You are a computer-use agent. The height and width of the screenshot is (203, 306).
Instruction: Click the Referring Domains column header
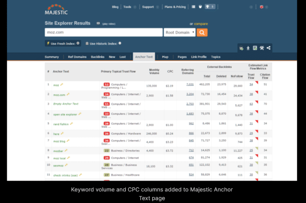coord(187,72)
